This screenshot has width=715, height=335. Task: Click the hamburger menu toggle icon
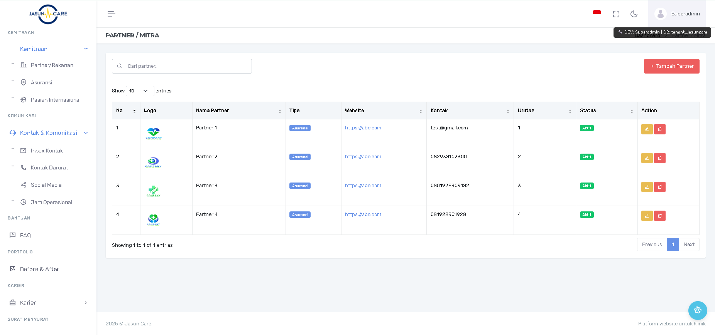tap(111, 14)
